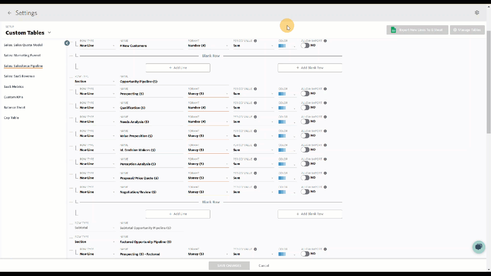The height and width of the screenshot is (276, 491).
Task: Click Allow Import info icon on Prospecting ($) row
Action: coord(325,89)
